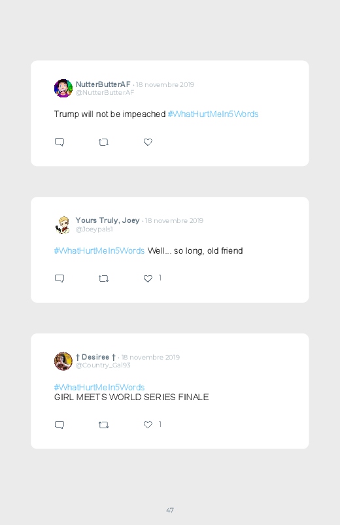Retweet the Trump impeachment tweet
The height and width of the screenshot is (525, 340).
pos(103,143)
